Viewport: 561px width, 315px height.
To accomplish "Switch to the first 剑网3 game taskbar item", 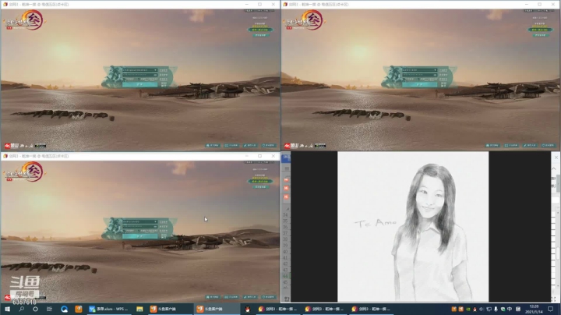I will (278, 309).
